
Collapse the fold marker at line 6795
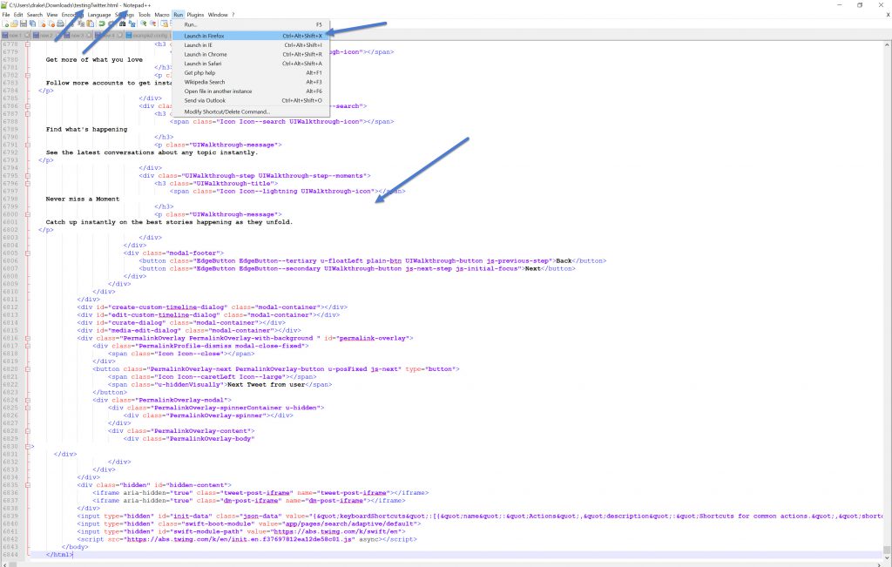click(28, 175)
